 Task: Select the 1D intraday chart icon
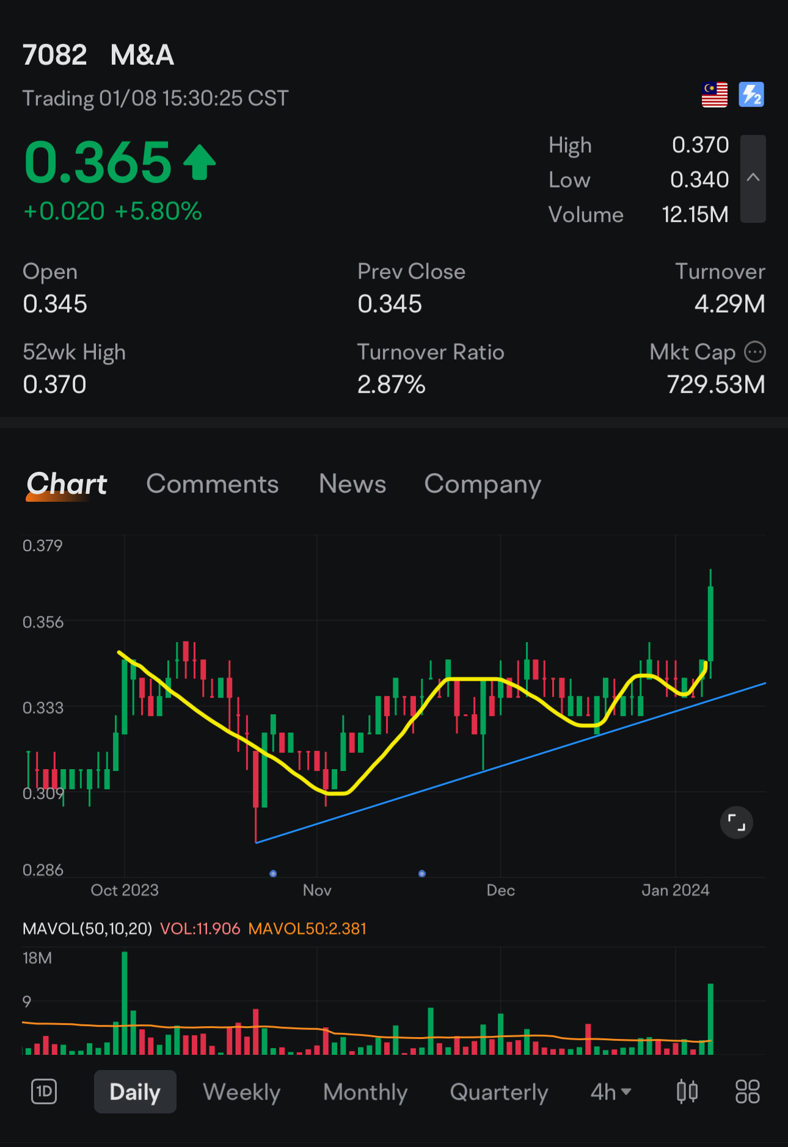tap(44, 1091)
